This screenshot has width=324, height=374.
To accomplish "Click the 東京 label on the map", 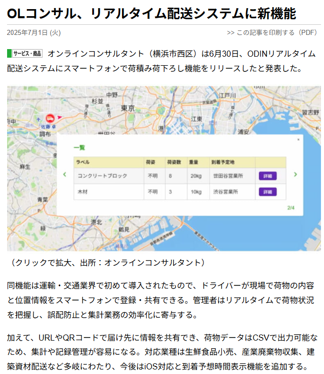I will 128,108.
